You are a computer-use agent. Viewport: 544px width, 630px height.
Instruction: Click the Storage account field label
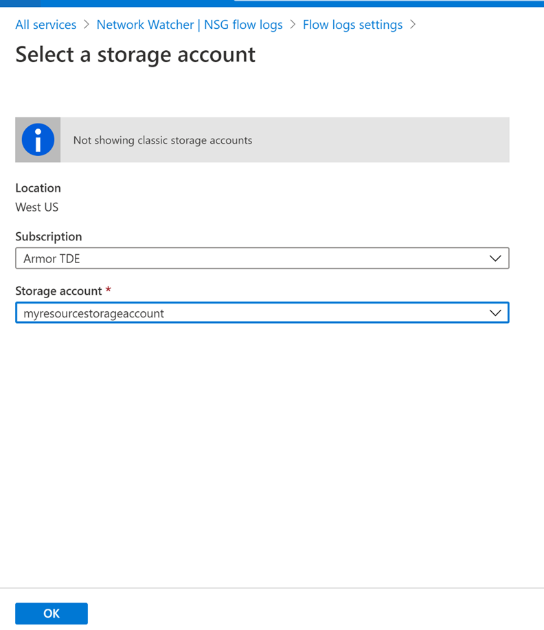point(58,291)
